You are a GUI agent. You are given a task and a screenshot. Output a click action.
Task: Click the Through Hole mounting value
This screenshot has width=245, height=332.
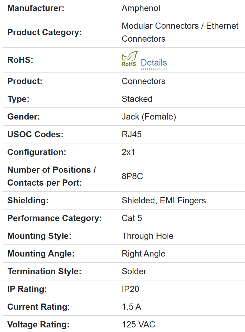147,236
